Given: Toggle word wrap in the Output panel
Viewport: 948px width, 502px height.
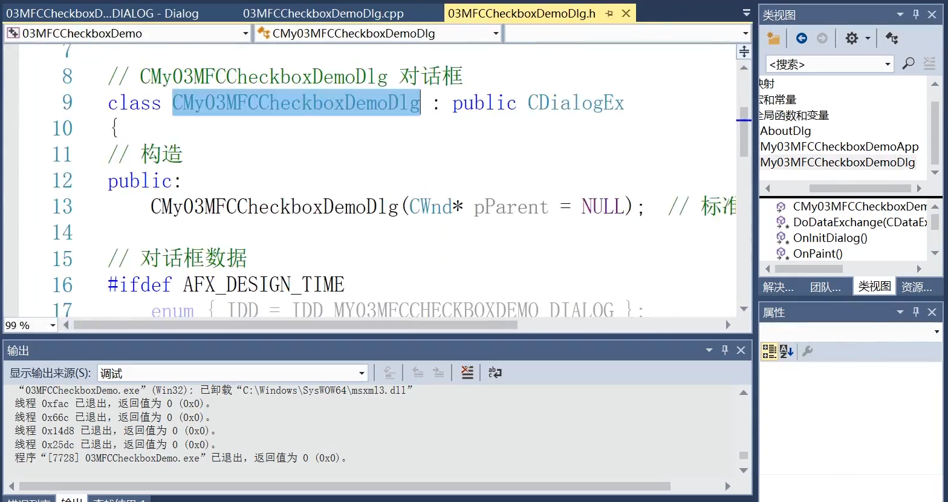Looking at the screenshot, I should (x=495, y=373).
